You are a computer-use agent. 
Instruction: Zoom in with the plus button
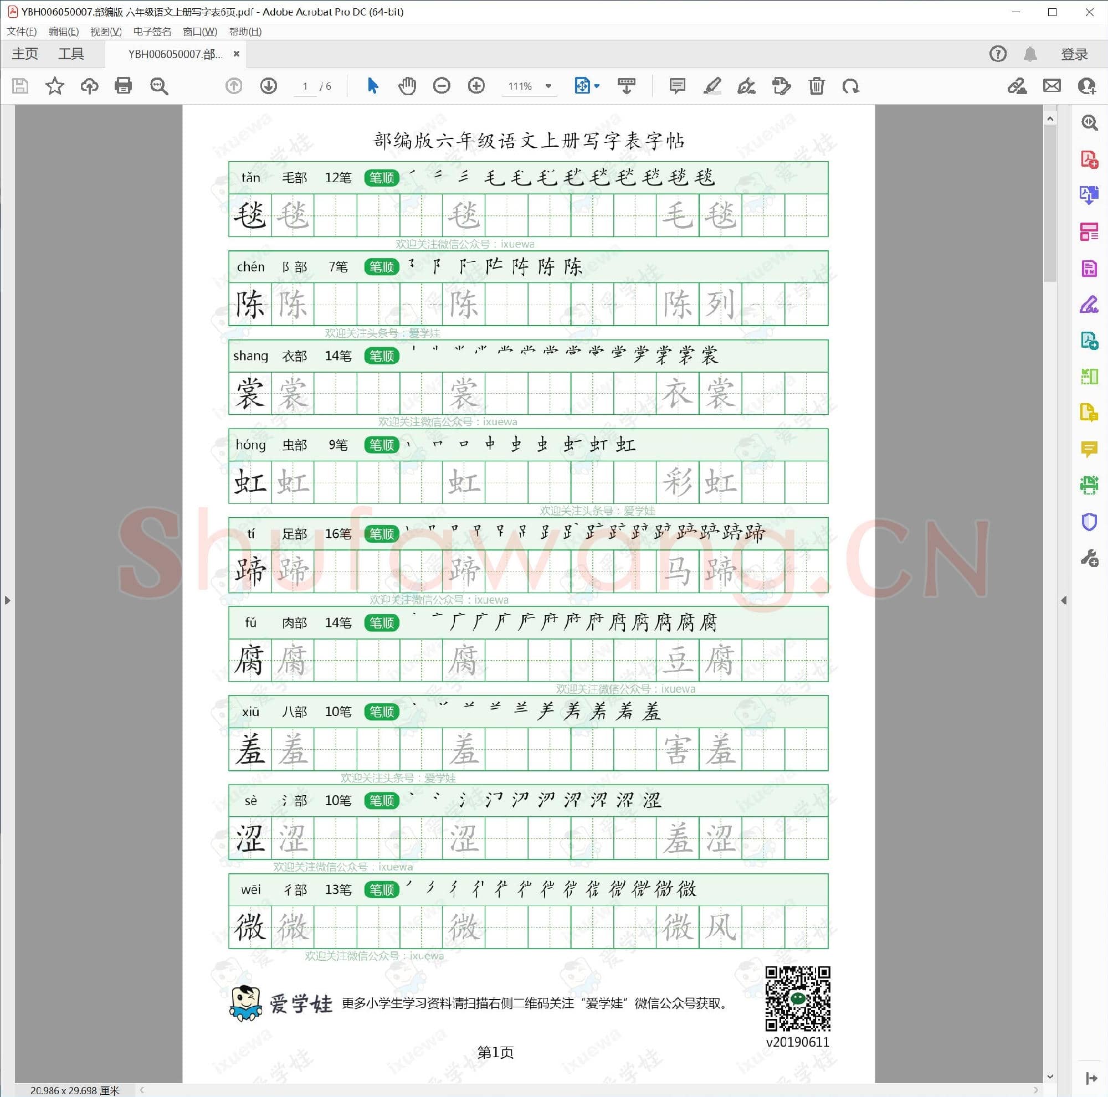point(476,86)
